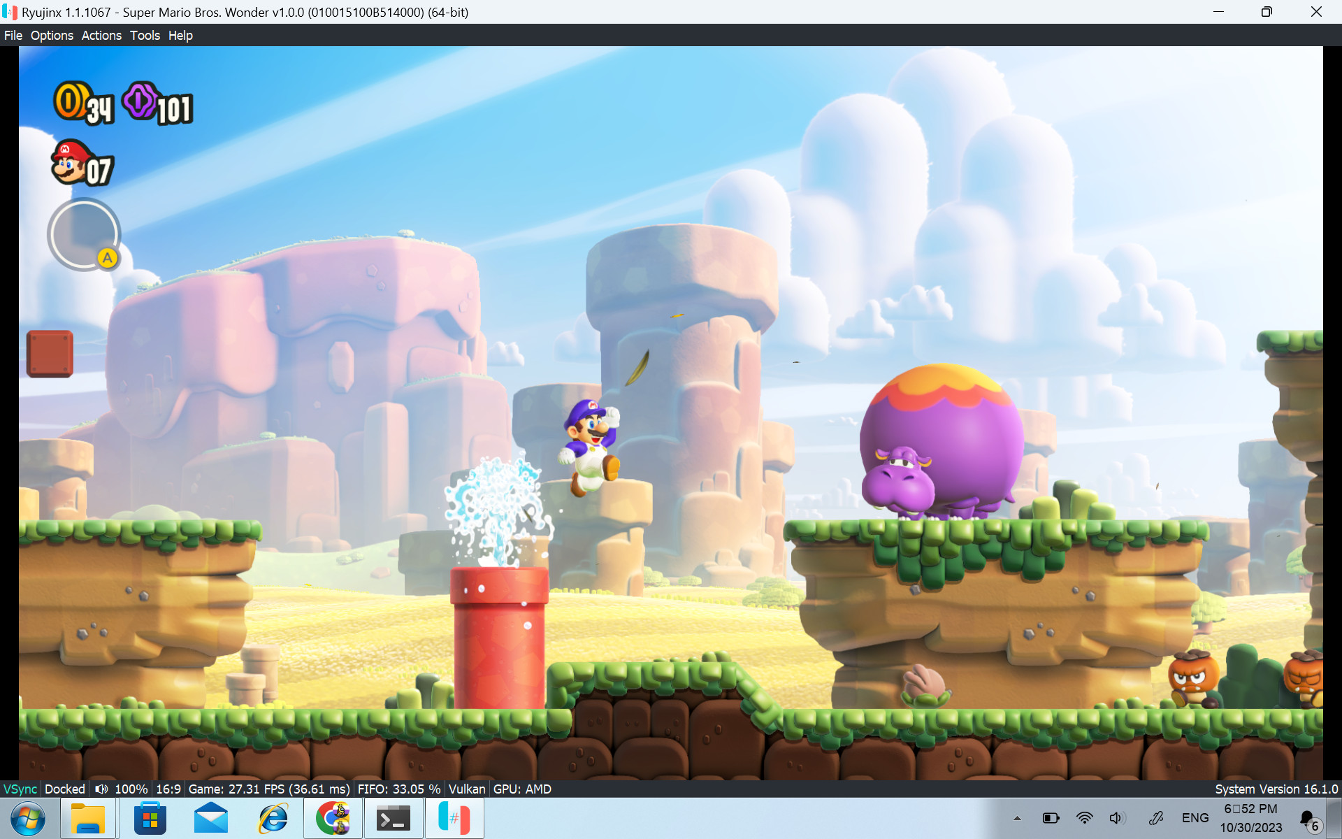Open Internet Explorer from the taskbar
The width and height of the screenshot is (1342, 839).
pos(272,817)
